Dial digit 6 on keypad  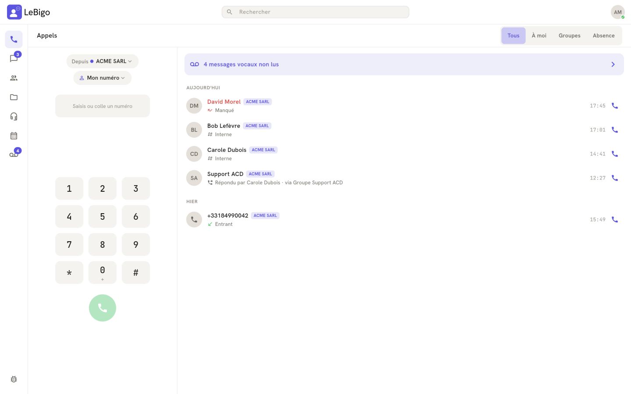coord(136,217)
